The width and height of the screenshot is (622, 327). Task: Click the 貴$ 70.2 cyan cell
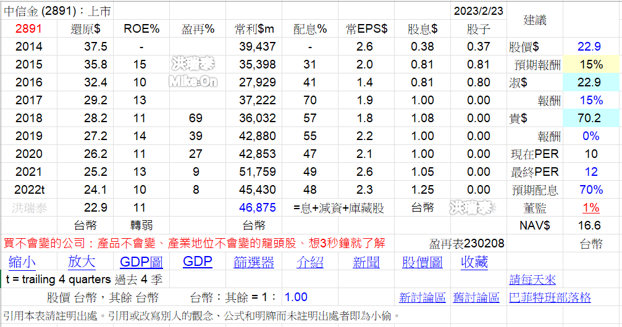coord(591,118)
